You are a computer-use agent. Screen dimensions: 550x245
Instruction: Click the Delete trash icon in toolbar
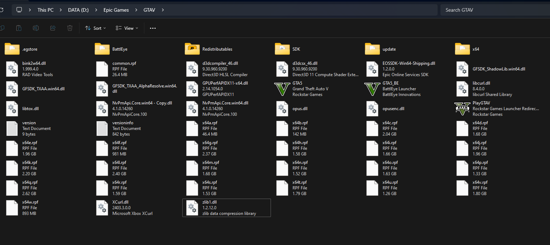tap(70, 28)
